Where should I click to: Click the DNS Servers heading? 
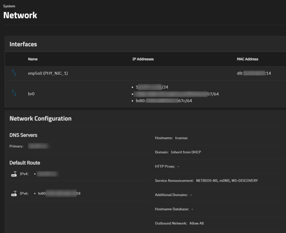click(x=23, y=135)
